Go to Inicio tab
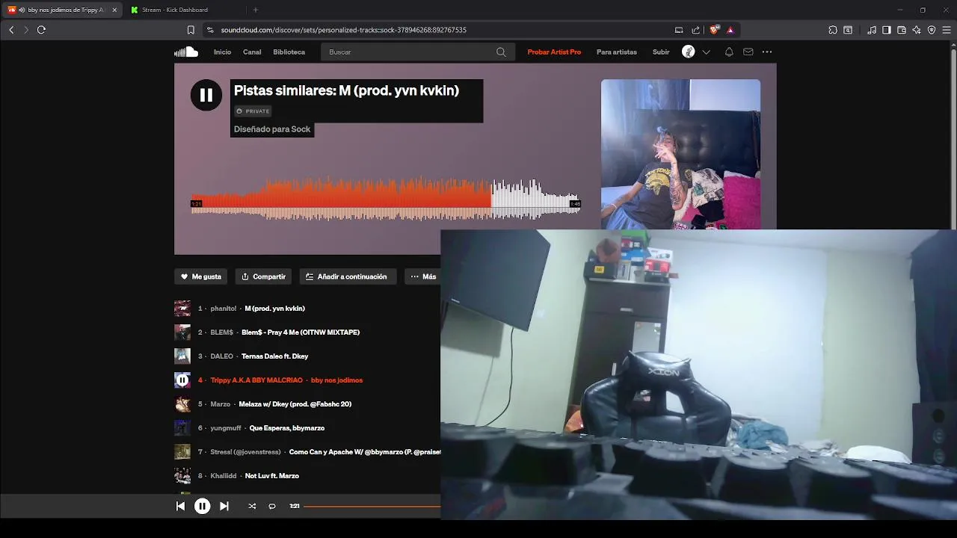957x538 pixels. click(x=222, y=52)
